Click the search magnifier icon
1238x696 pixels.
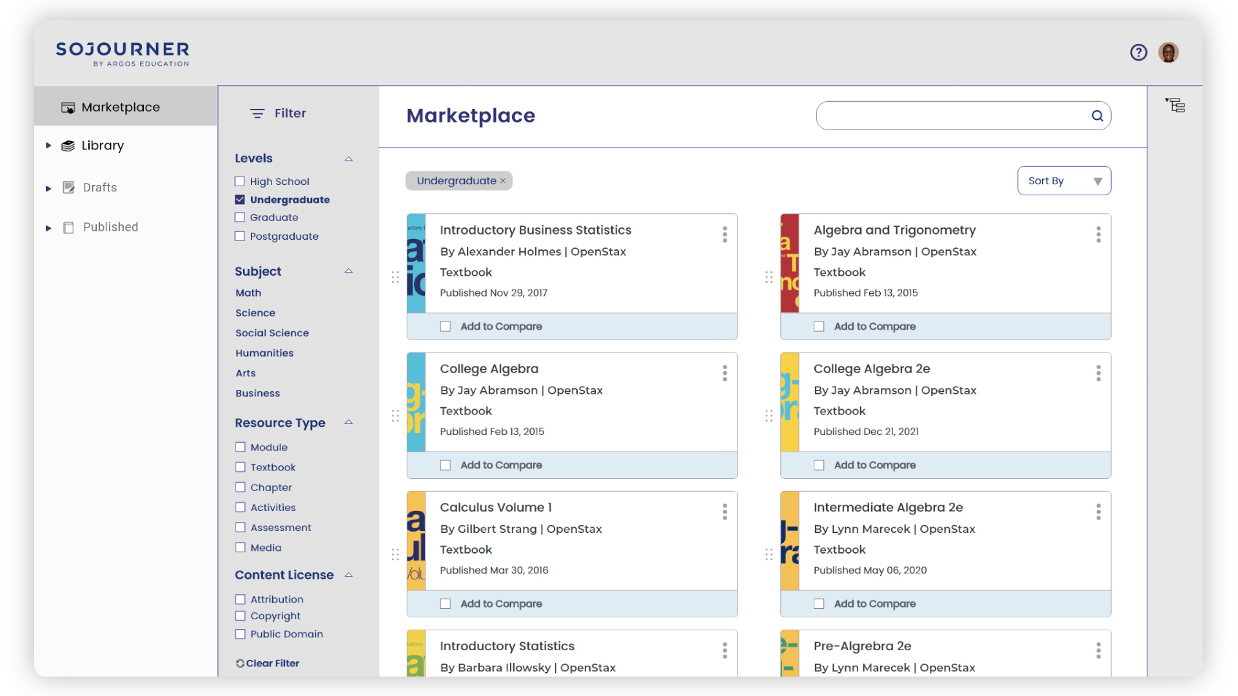pos(1097,116)
